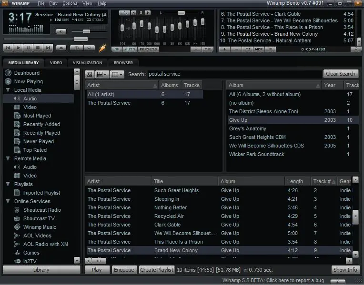Click the song seek bar handle
This screenshot has height=285, width=364.
pyautogui.click(x=81, y=39)
